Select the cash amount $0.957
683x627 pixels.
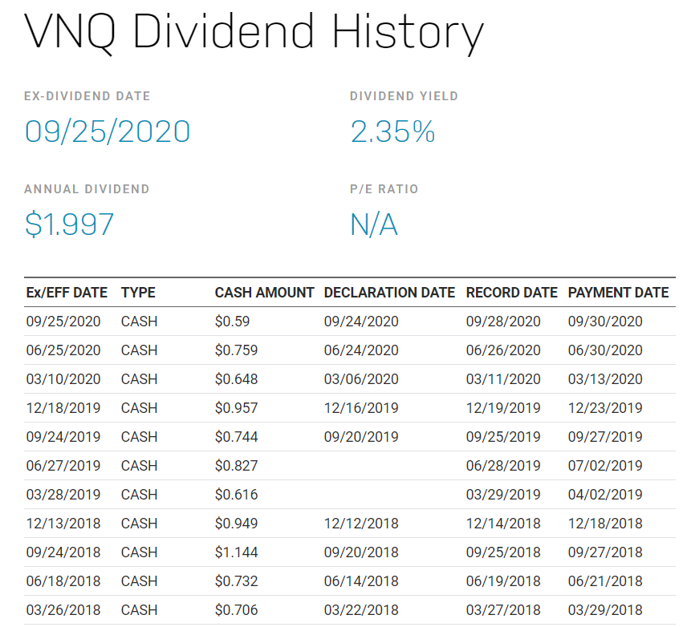(236, 408)
